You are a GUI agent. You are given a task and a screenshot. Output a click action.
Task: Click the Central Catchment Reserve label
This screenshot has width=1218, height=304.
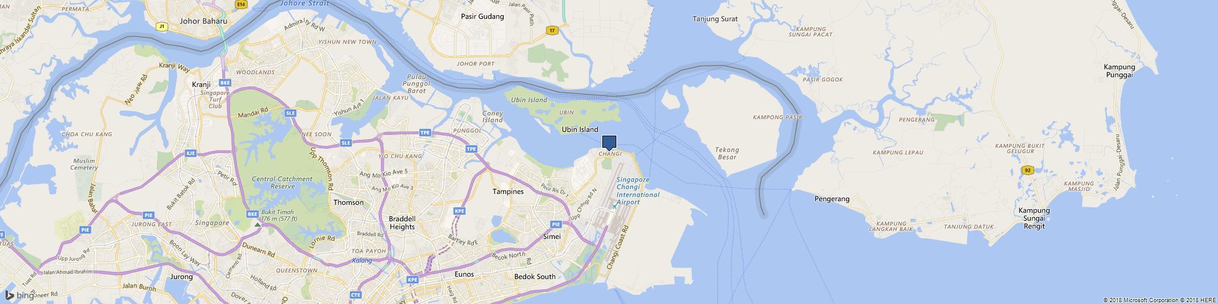pos(282,182)
